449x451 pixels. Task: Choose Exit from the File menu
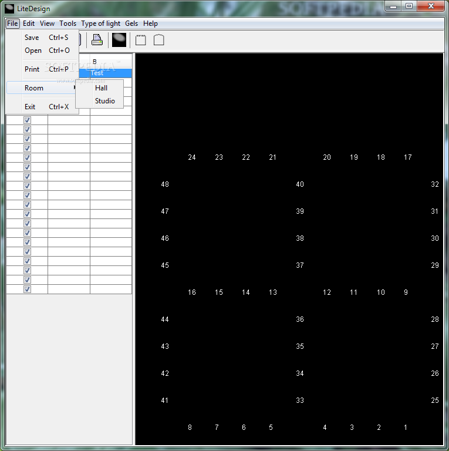coord(42,107)
